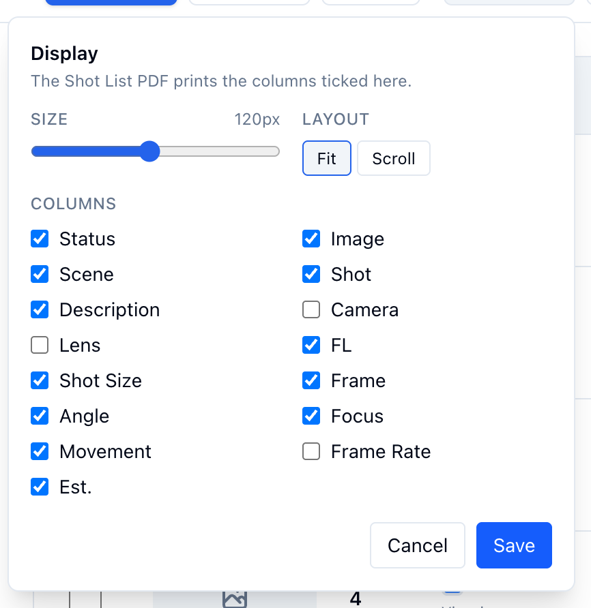
Task: Uncheck the FL column checkbox
Action: point(311,345)
